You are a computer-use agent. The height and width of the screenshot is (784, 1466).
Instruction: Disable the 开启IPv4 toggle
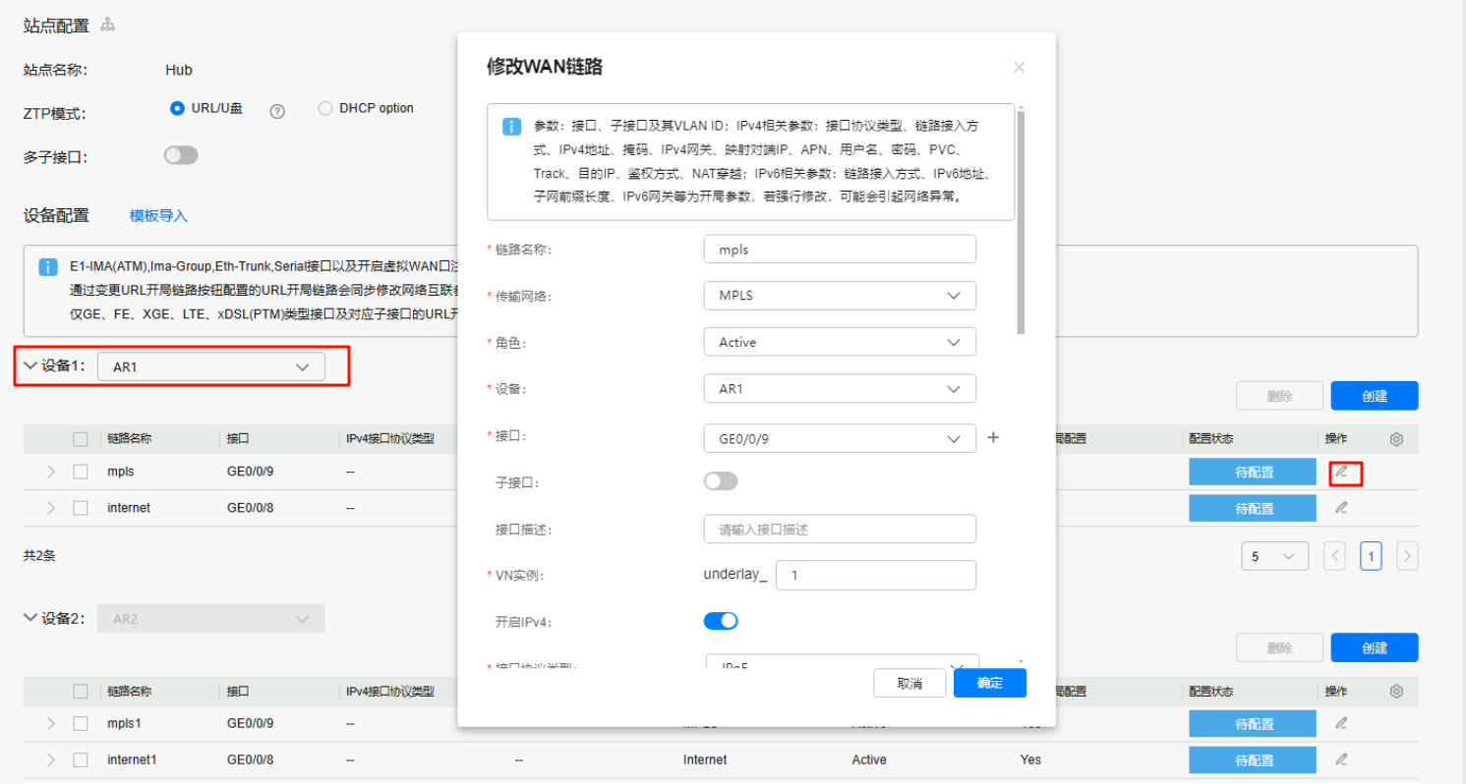click(721, 621)
